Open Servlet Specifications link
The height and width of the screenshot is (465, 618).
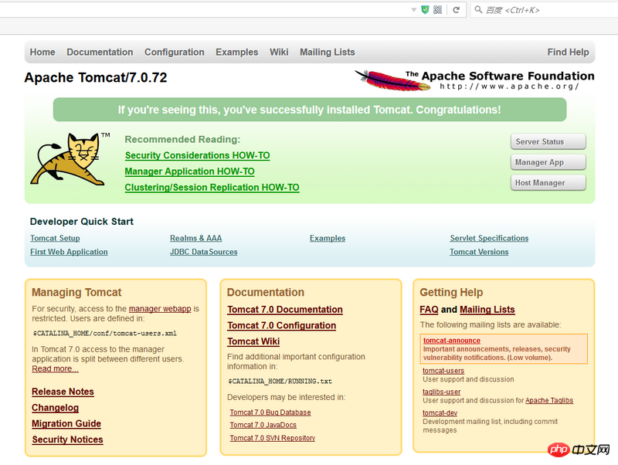[489, 238]
